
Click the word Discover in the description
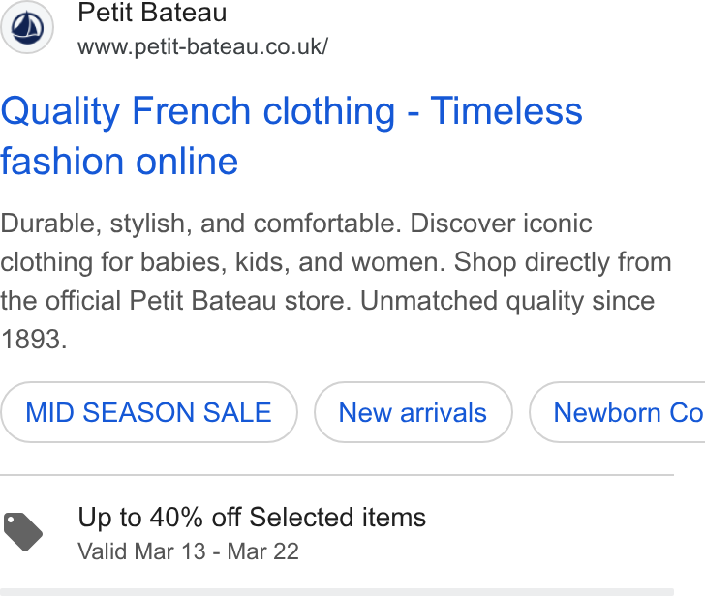[x=463, y=223]
